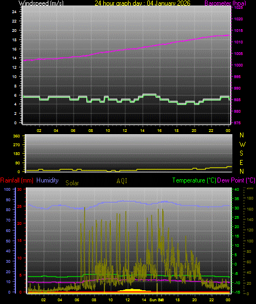256x304 pixels.
Task: Click the 1015 barometer scale value
Action: coord(238,31)
